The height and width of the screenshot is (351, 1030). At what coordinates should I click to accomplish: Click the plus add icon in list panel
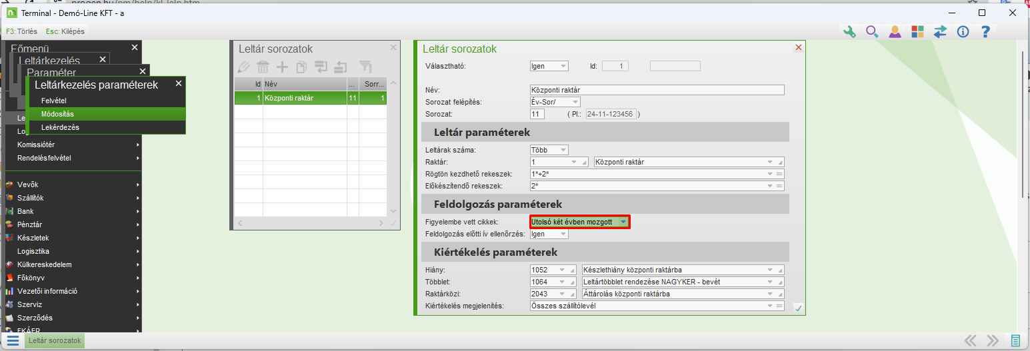click(x=283, y=66)
